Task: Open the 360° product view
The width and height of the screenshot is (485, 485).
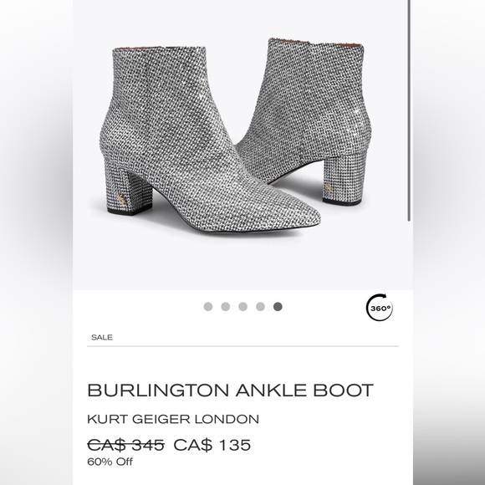Action: [x=380, y=308]
